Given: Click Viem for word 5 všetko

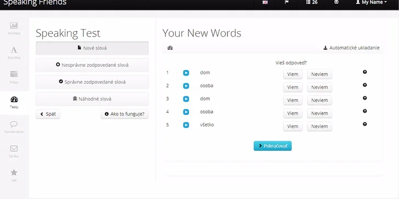Looking at the screenshot, I should pos(293,126).
